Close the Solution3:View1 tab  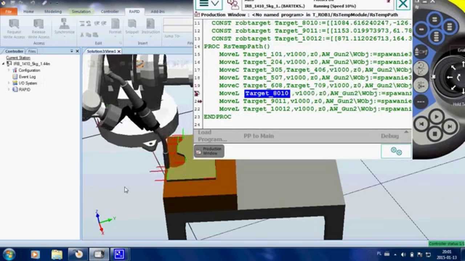(119, 51)
